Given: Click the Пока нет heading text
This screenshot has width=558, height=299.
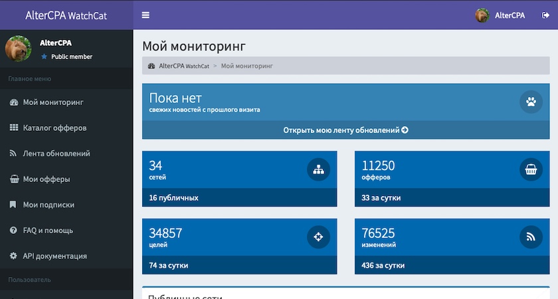Looking at the screenshot, I should pos(175,98).
